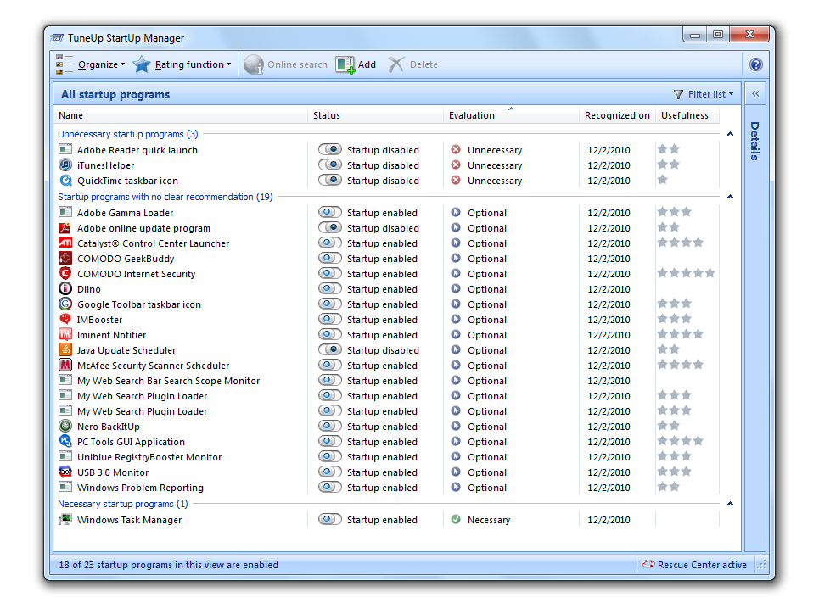Screen dimensions: 819x614
Task: Click the Delete button
Action: 412,64
